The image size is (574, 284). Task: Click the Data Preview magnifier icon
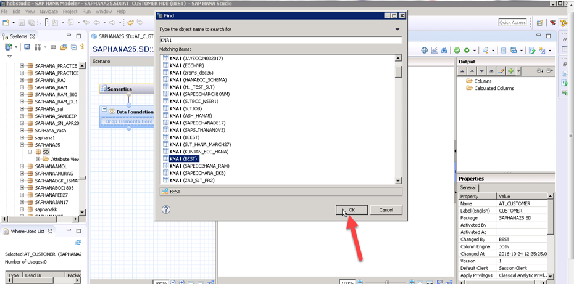point(485,51)
